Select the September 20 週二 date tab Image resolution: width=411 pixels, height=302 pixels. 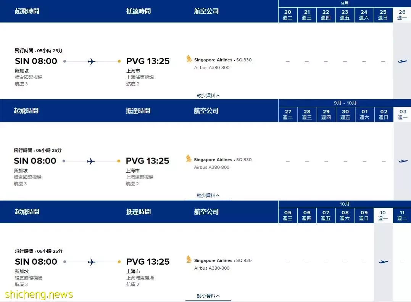[x=287, y=14]
